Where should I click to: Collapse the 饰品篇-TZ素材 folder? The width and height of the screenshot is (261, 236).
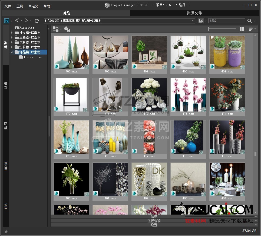tap(12, 52)
